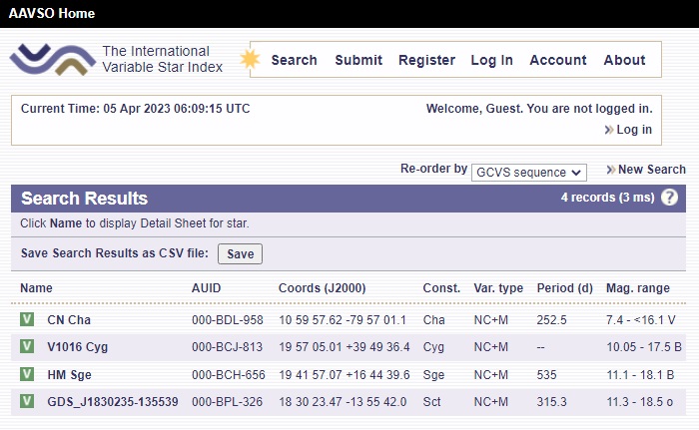The height and width of the screenshot is (430, 699).
Task: Click magnitude range 10.05 - 17.5 B
Action: click(x=644, y=347)
